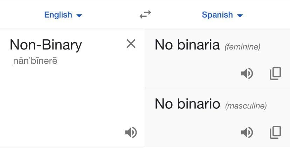Select the phonetic transcription under Non-Binary
The height and width of the screenshot is (148, 290).
[34, 61]
